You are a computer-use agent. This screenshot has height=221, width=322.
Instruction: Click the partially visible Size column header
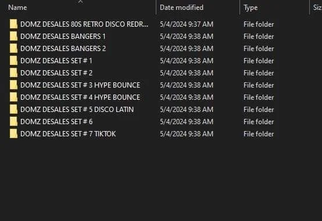[317, 8]
